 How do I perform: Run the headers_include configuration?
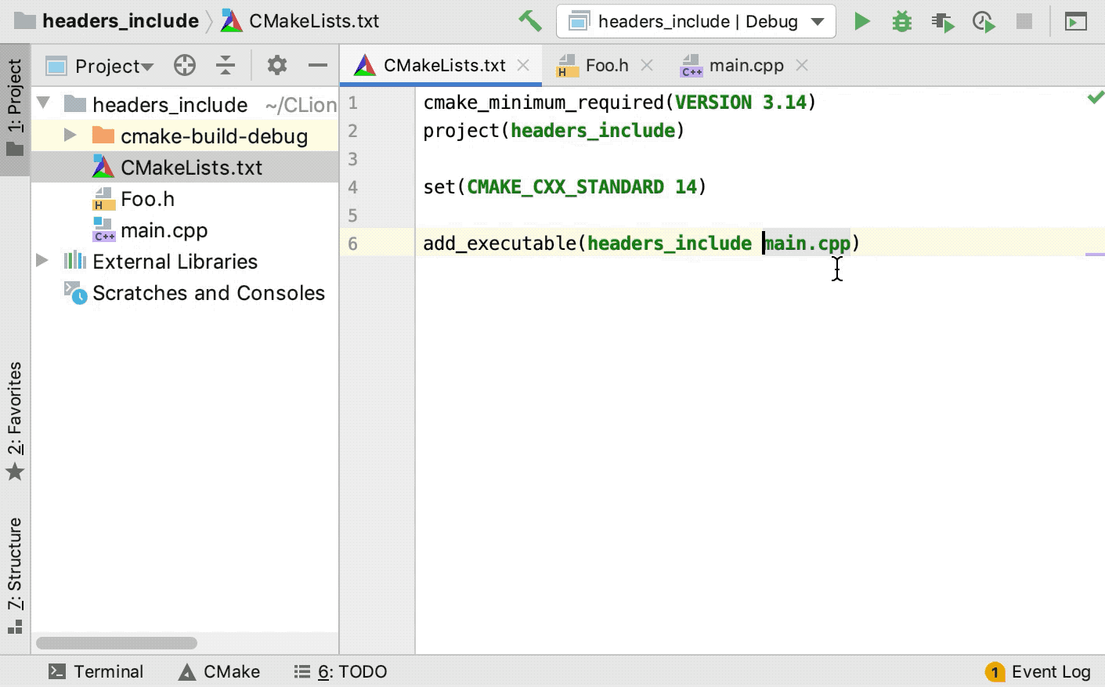[x=861, y=21]
